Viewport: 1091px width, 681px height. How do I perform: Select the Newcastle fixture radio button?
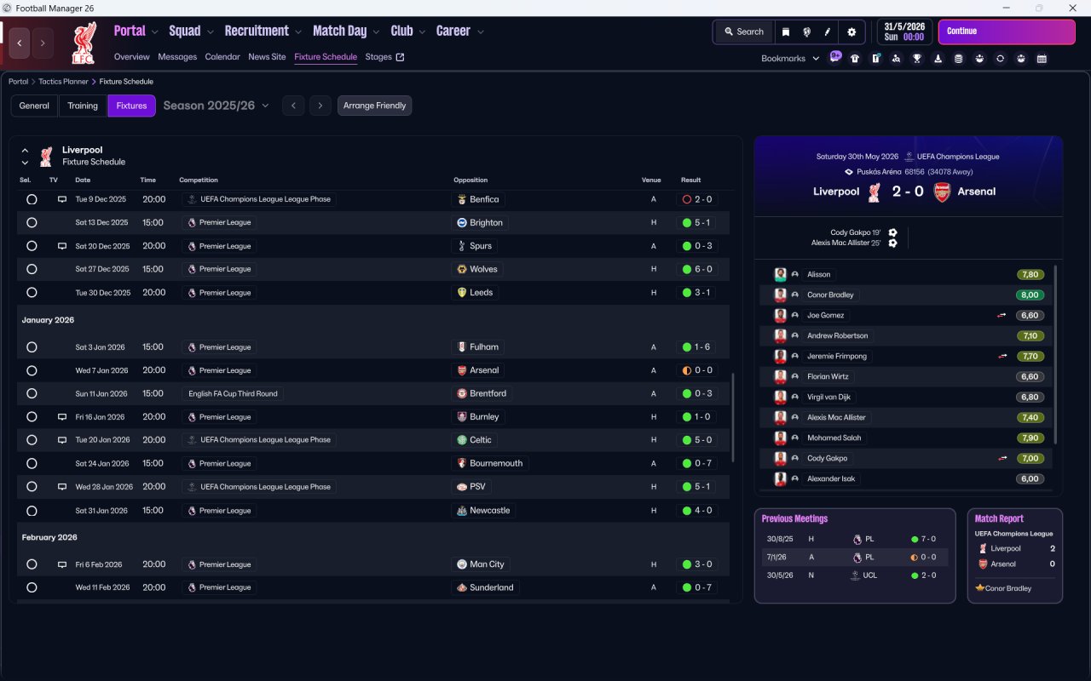(32, 511)
